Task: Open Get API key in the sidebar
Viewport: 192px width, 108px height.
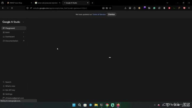Action: click(x=9, y=90)
